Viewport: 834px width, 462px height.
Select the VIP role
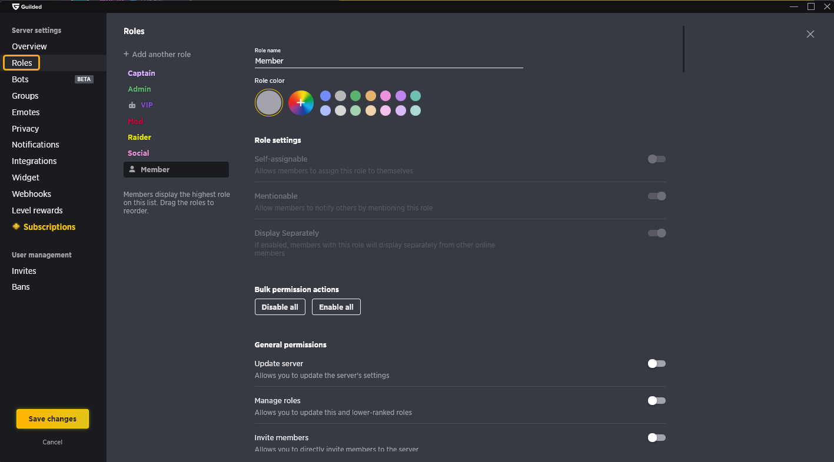(x=147, y=105)
